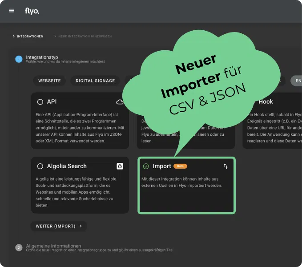Viewport: 302px width, 267px height.
Task: Click step 1 circle for Integrationstyp
Action: (19, 59)
